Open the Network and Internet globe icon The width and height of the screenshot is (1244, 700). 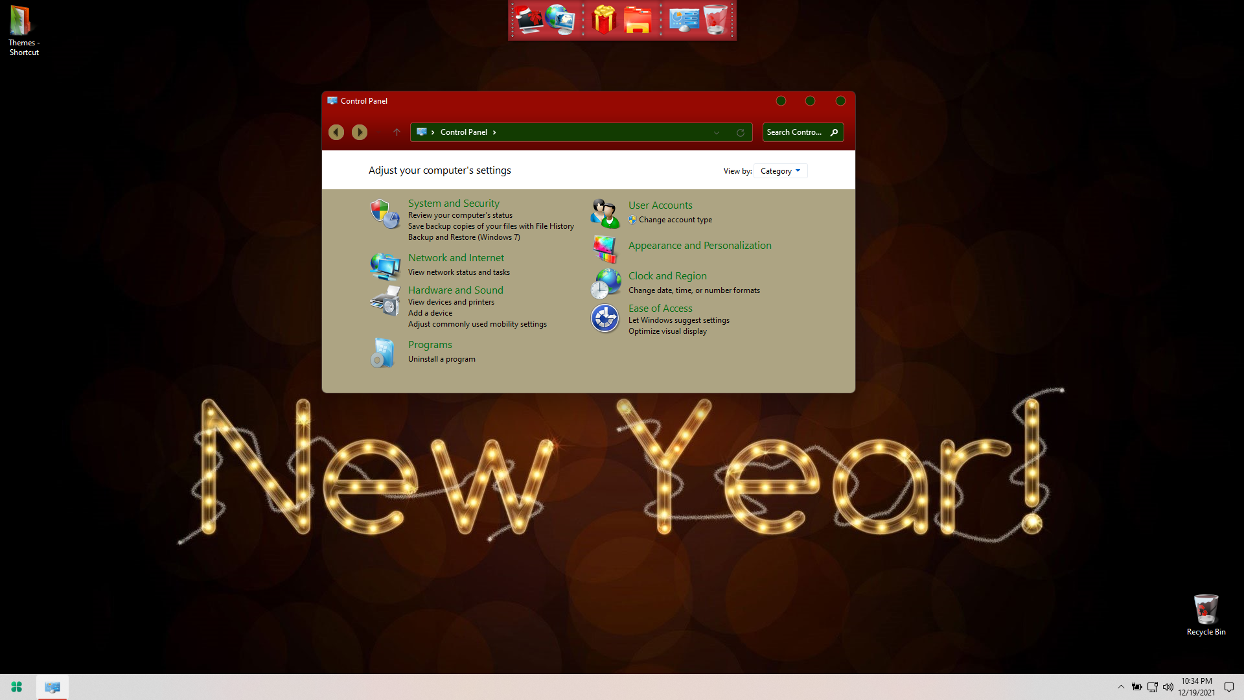pyautogui.click(x=385, y=265)
